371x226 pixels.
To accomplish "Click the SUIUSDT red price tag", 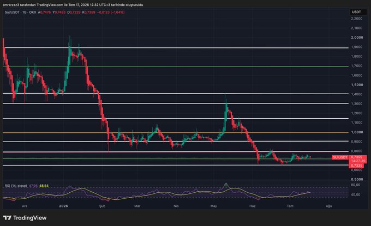I will point(340,157).
